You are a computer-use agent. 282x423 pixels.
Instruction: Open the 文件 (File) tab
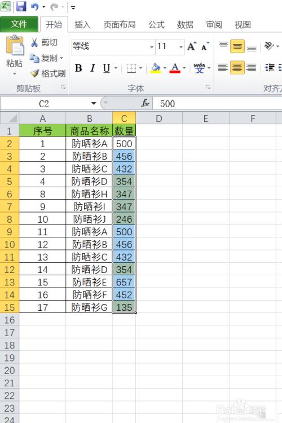[x=19, y=24]
